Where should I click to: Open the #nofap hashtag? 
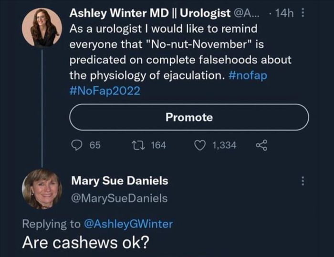[x=249, y=75]
